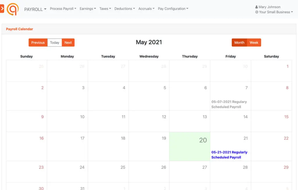The image size is (298, 190).
Task: Click the user icon beside Mary Johnson
Action: click(256, 7)
